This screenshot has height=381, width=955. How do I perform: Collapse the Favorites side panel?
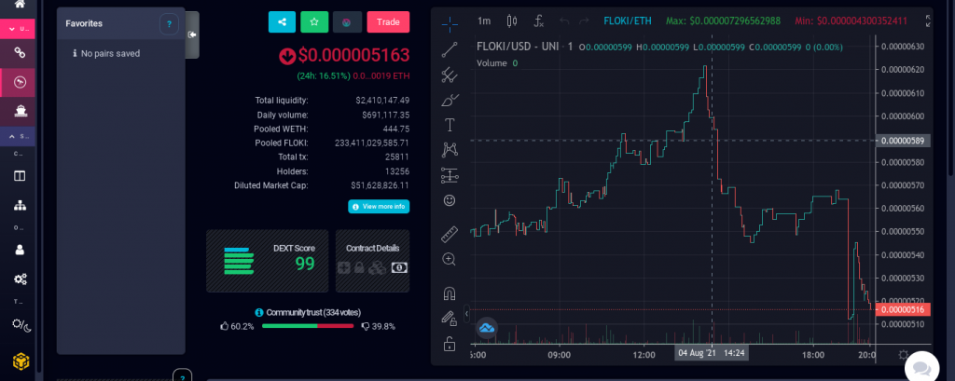coord(192,34)
